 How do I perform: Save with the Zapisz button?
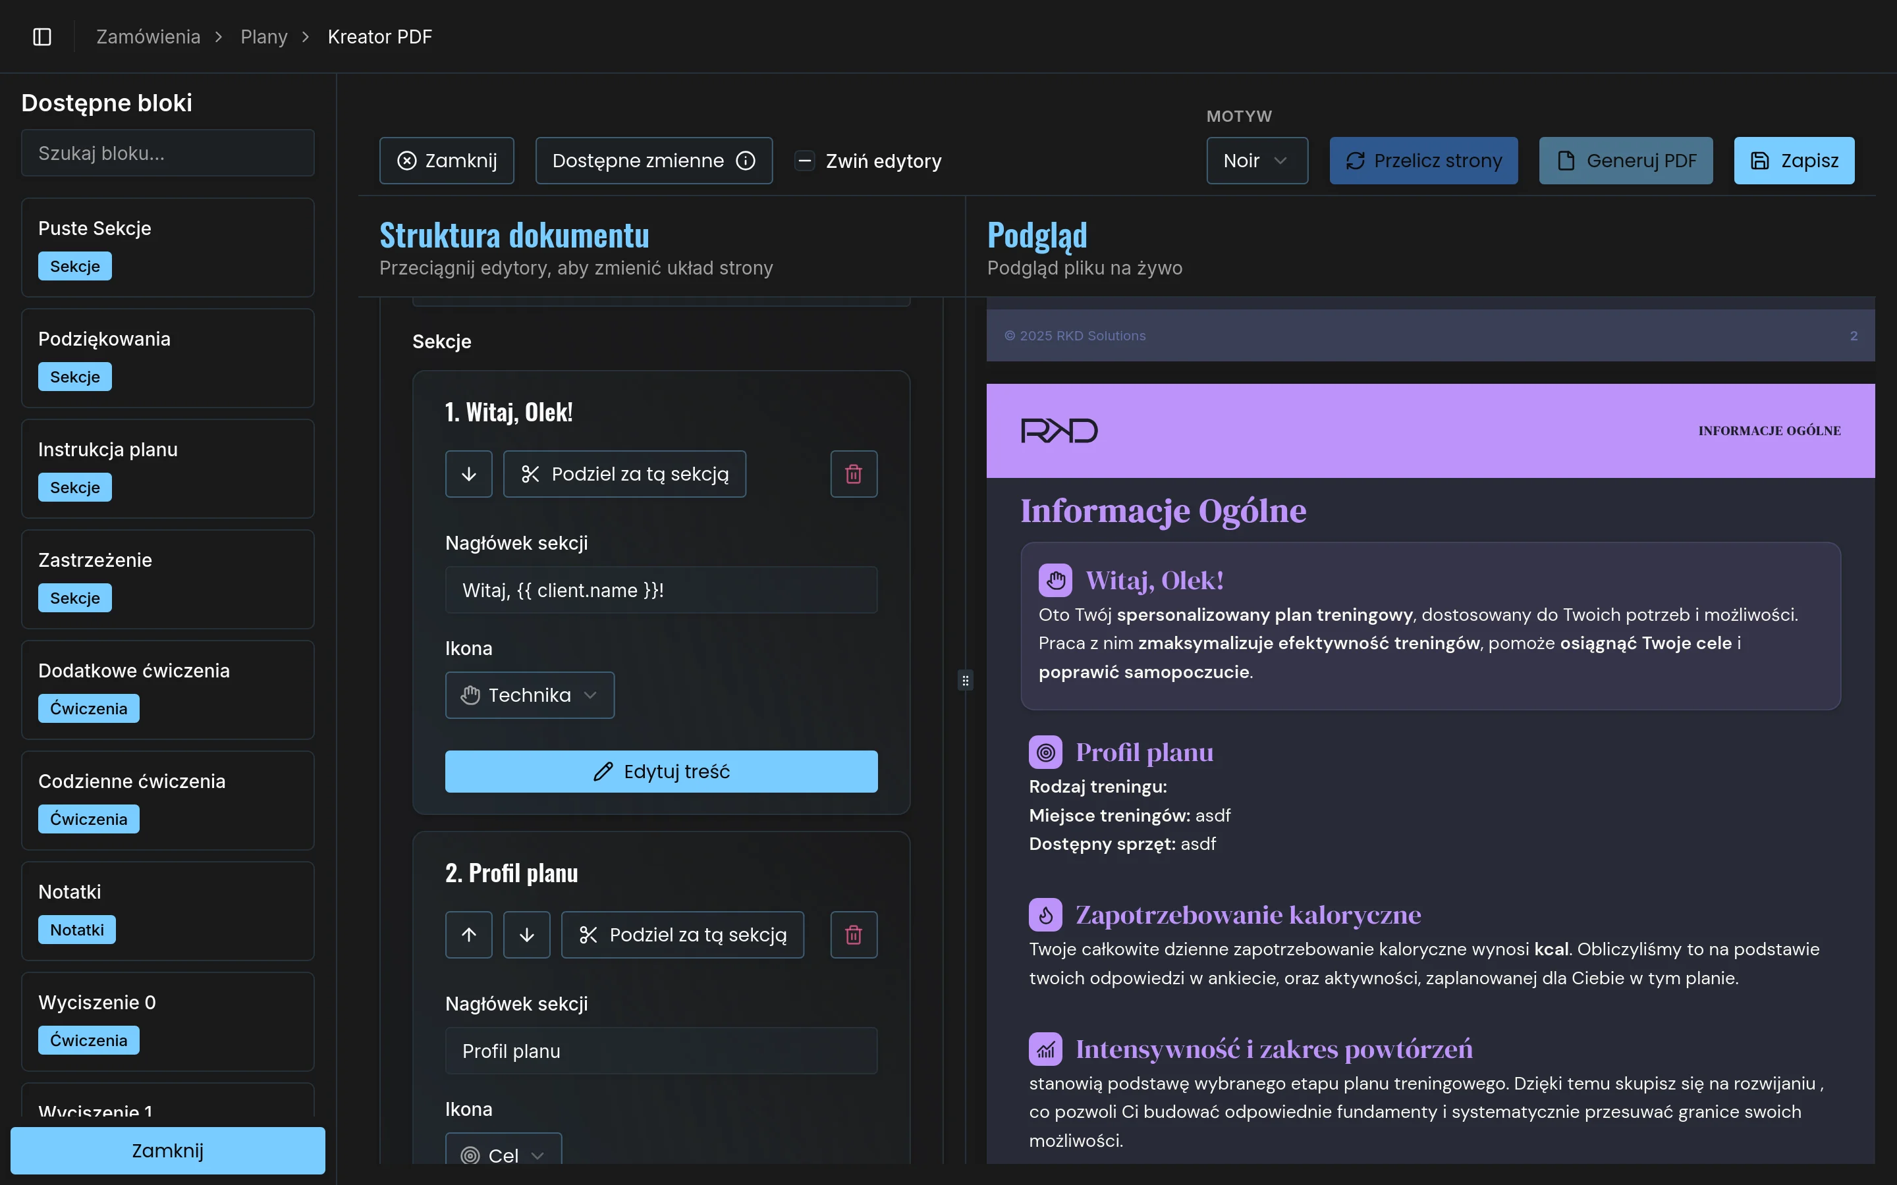1794,161
